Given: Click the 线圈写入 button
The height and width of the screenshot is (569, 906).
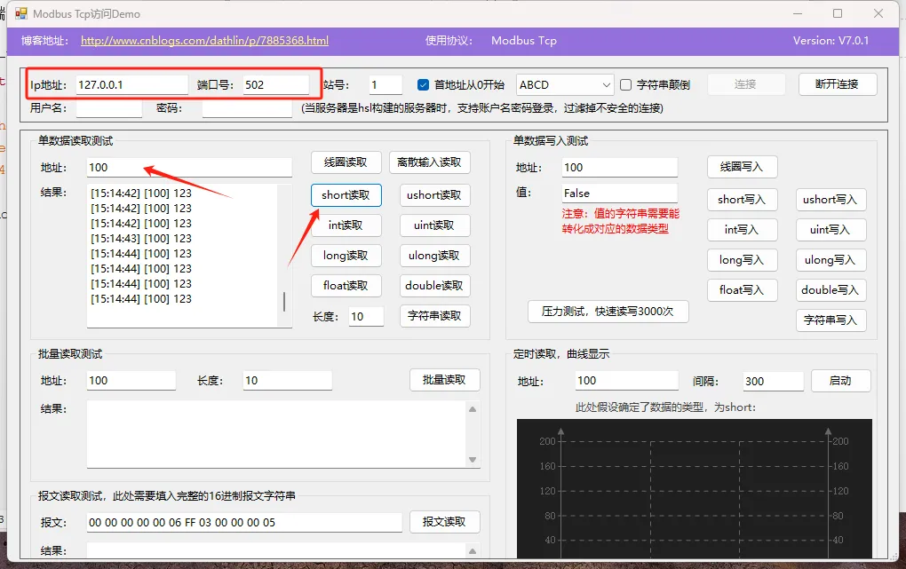Looking at the screenshot, I should (742, 167).
